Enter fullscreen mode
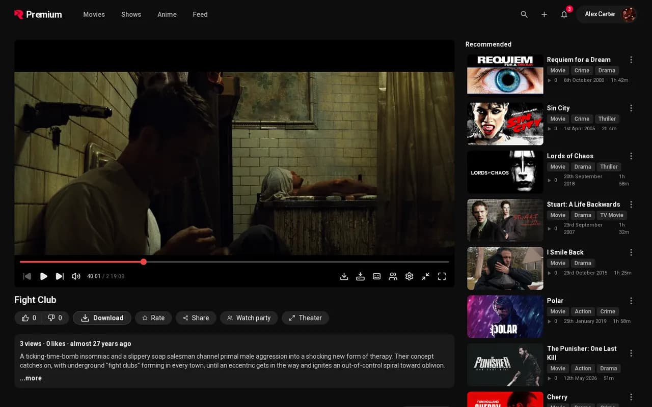The width and height of the screenshot is (652, 407). pyautogui.click(x=442, y=276)
